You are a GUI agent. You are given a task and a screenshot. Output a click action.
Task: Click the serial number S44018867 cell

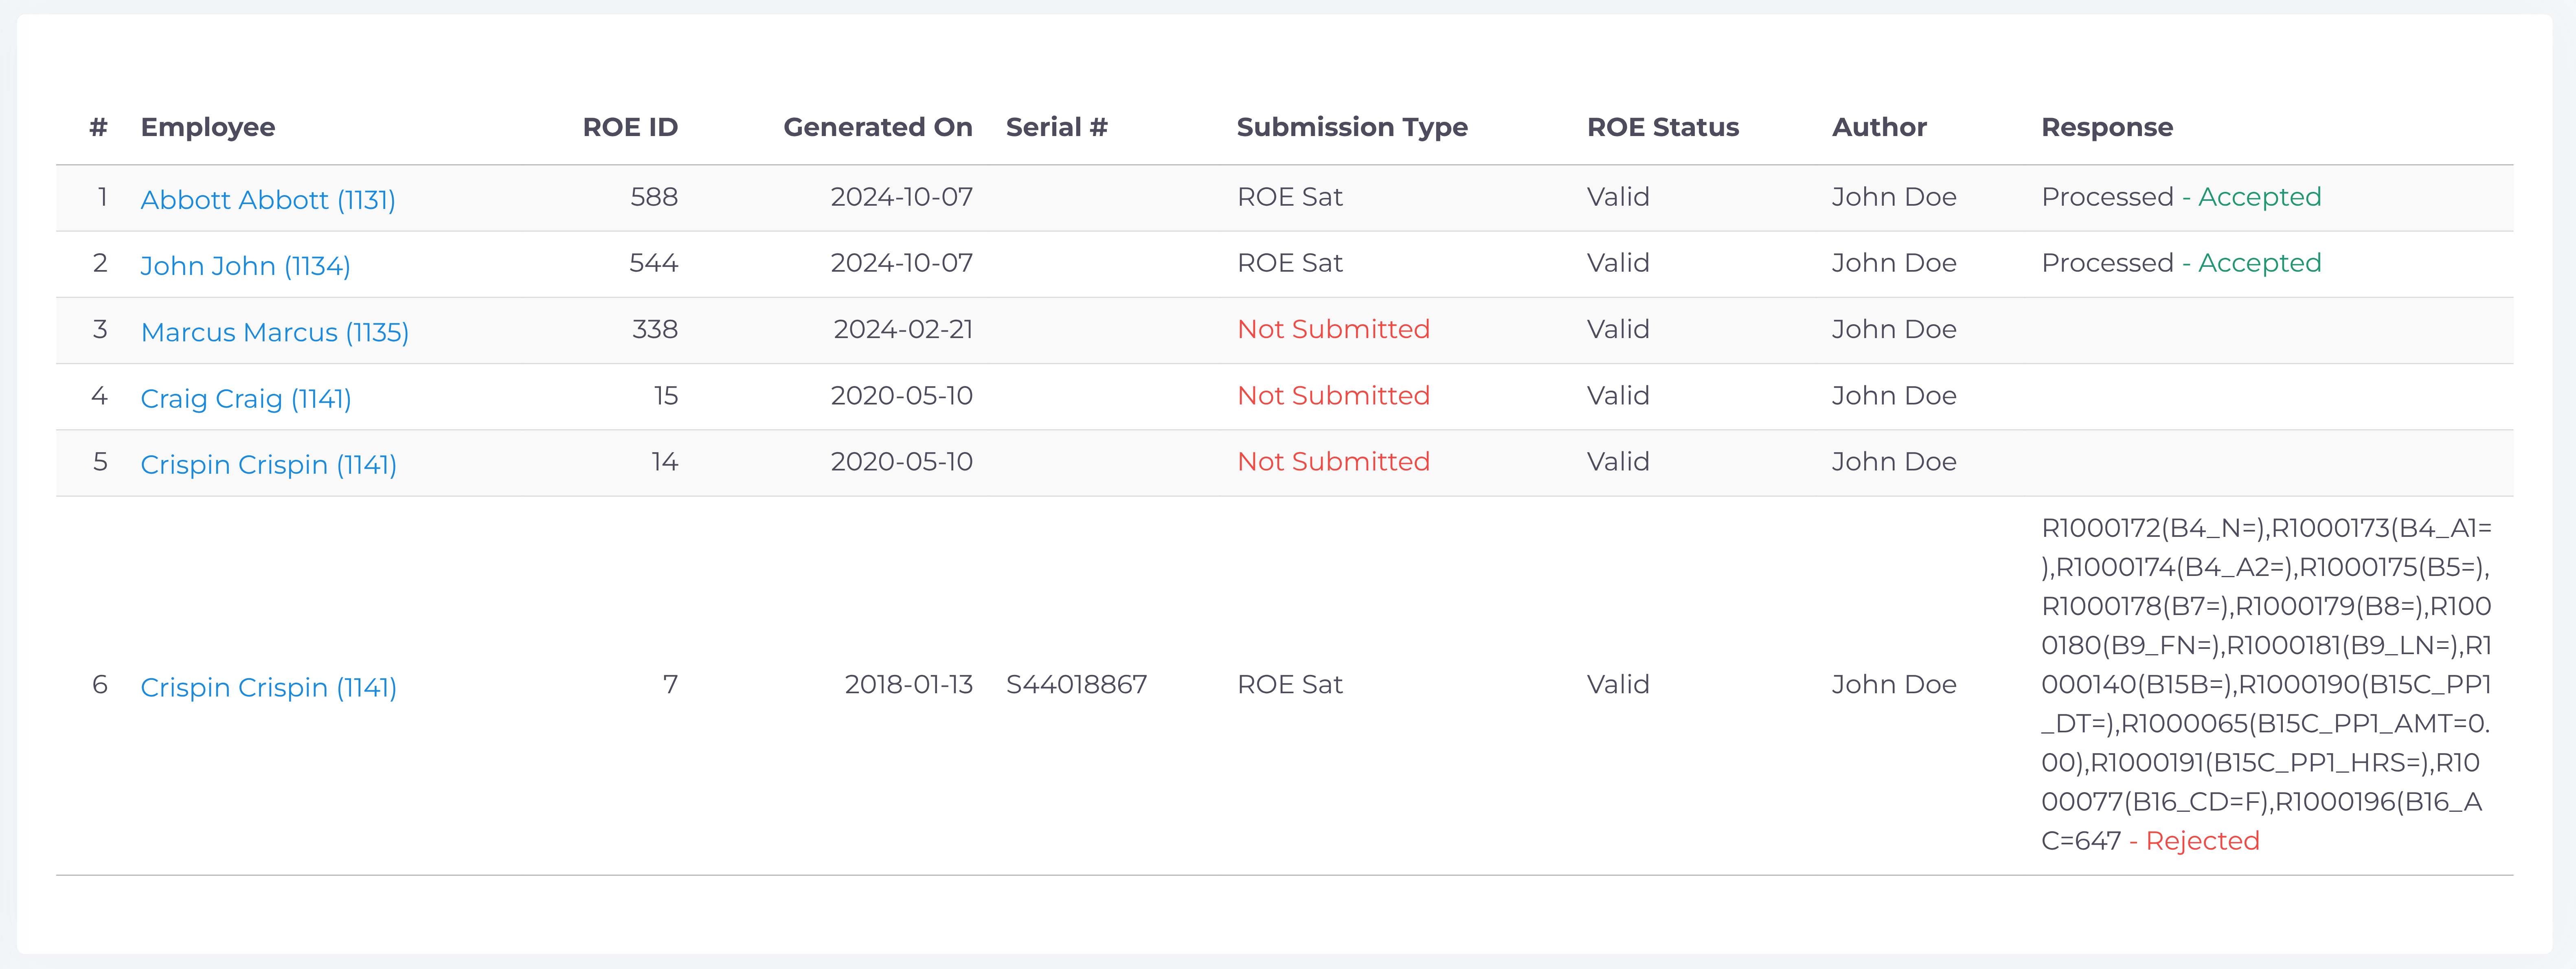(1076, 684)
